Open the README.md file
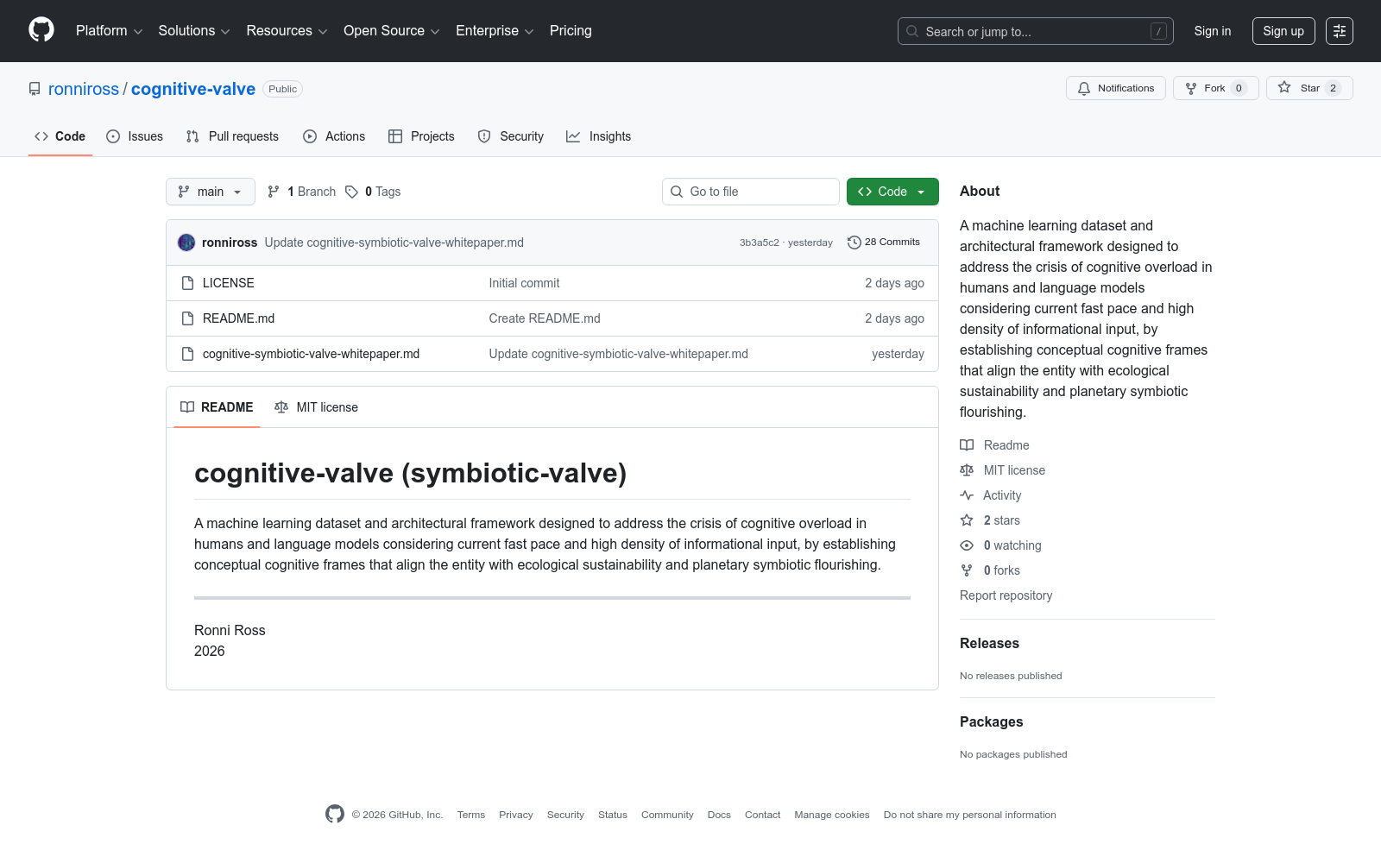The width and height of the screenshot is (1381, 863). click(x=238, y=318)
